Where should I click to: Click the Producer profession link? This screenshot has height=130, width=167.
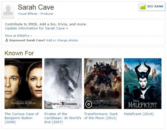pos(47,14)
